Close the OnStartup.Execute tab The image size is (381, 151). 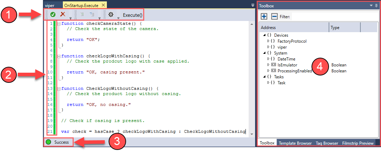(103, 6)
